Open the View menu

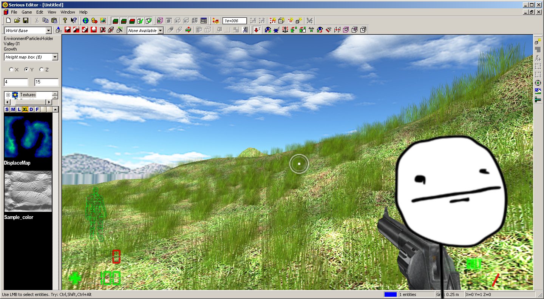[52, 12]
